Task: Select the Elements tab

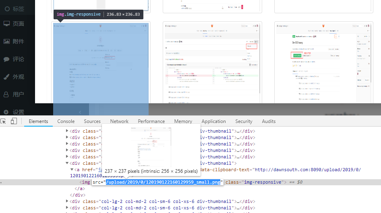Action: 38,121
